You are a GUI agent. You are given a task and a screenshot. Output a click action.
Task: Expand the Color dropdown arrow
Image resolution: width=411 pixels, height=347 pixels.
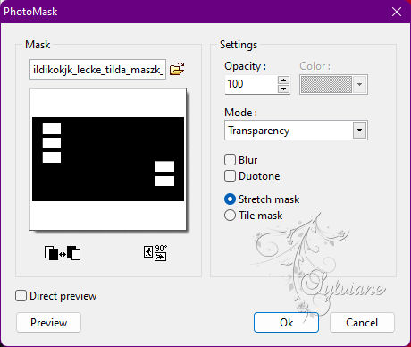click(x=359, y=84)
